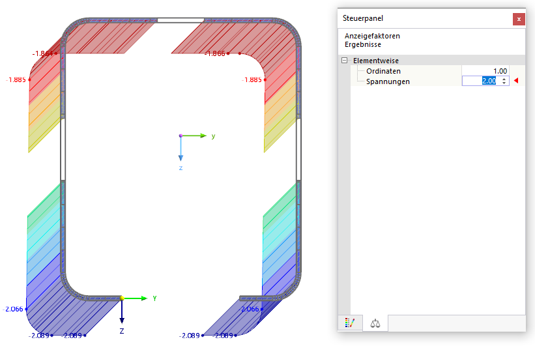This screenshot has height=346, width=535.
Task: Click the Ergebnisse heading text
Action: pyautogui.click(x=363, y=45)
